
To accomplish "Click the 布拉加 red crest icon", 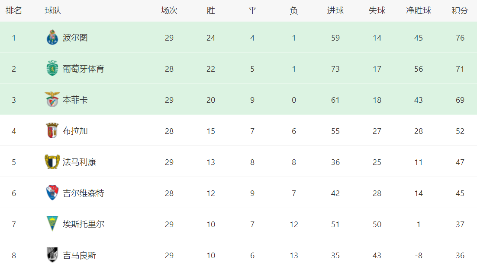I will pos(52,130).
